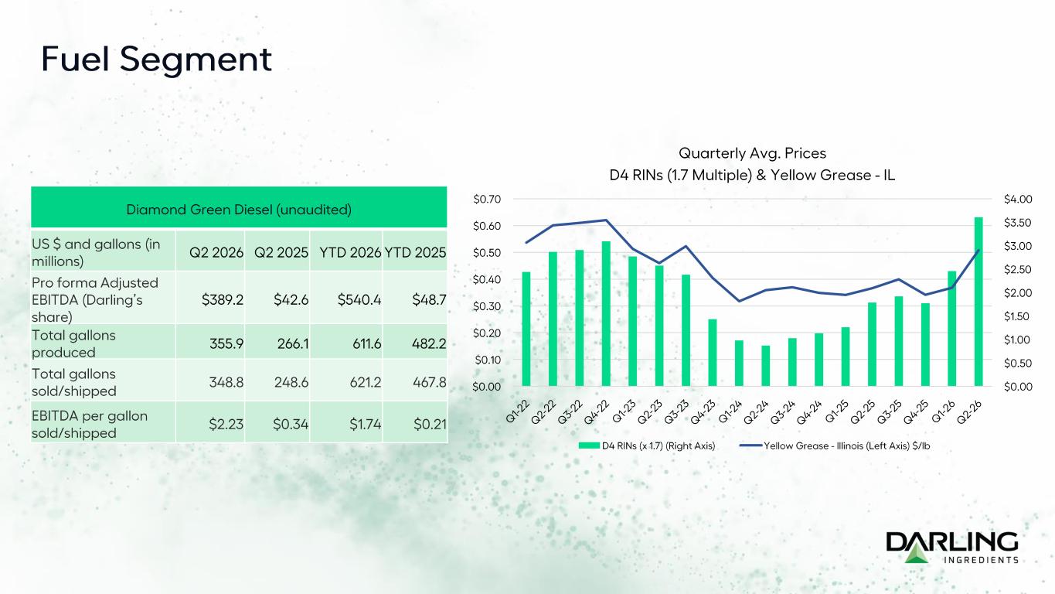This screenshot has height=594, width=1055.
Task: Click the '$1.00' right axis label
Action: pos(1019,340)
